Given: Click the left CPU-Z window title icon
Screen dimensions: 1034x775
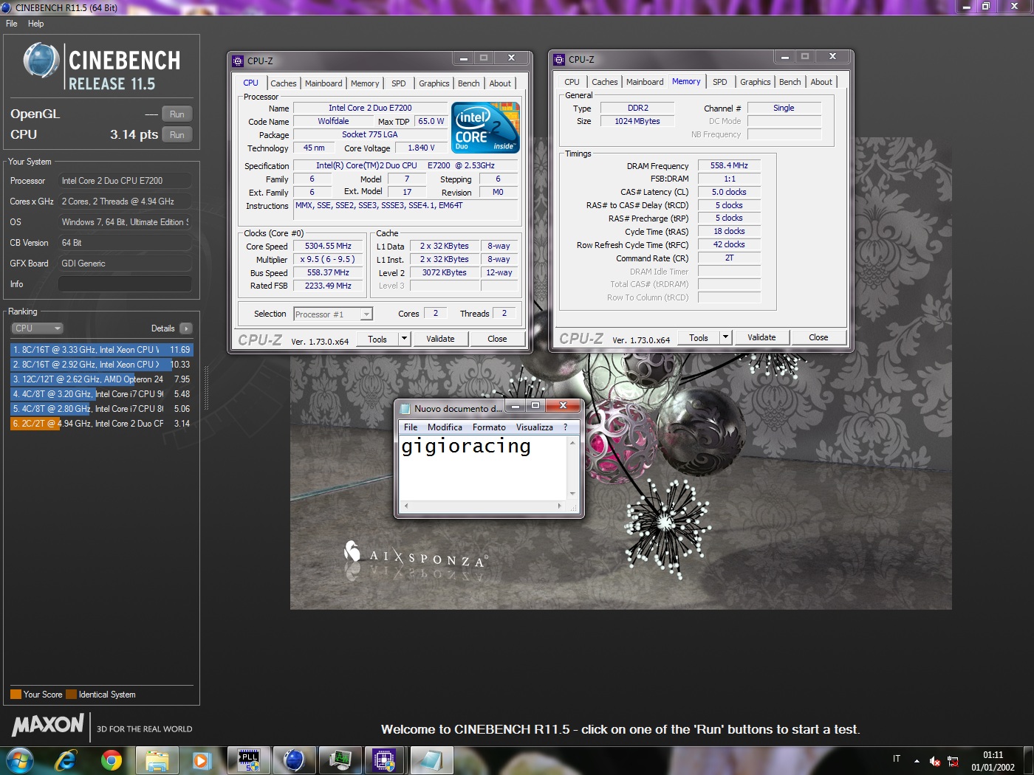Looking at the screenshot, I should [238, 61].
